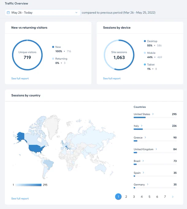Click the New vs returning visitors heading
The image size is (187, 209).
coord(29,28)
